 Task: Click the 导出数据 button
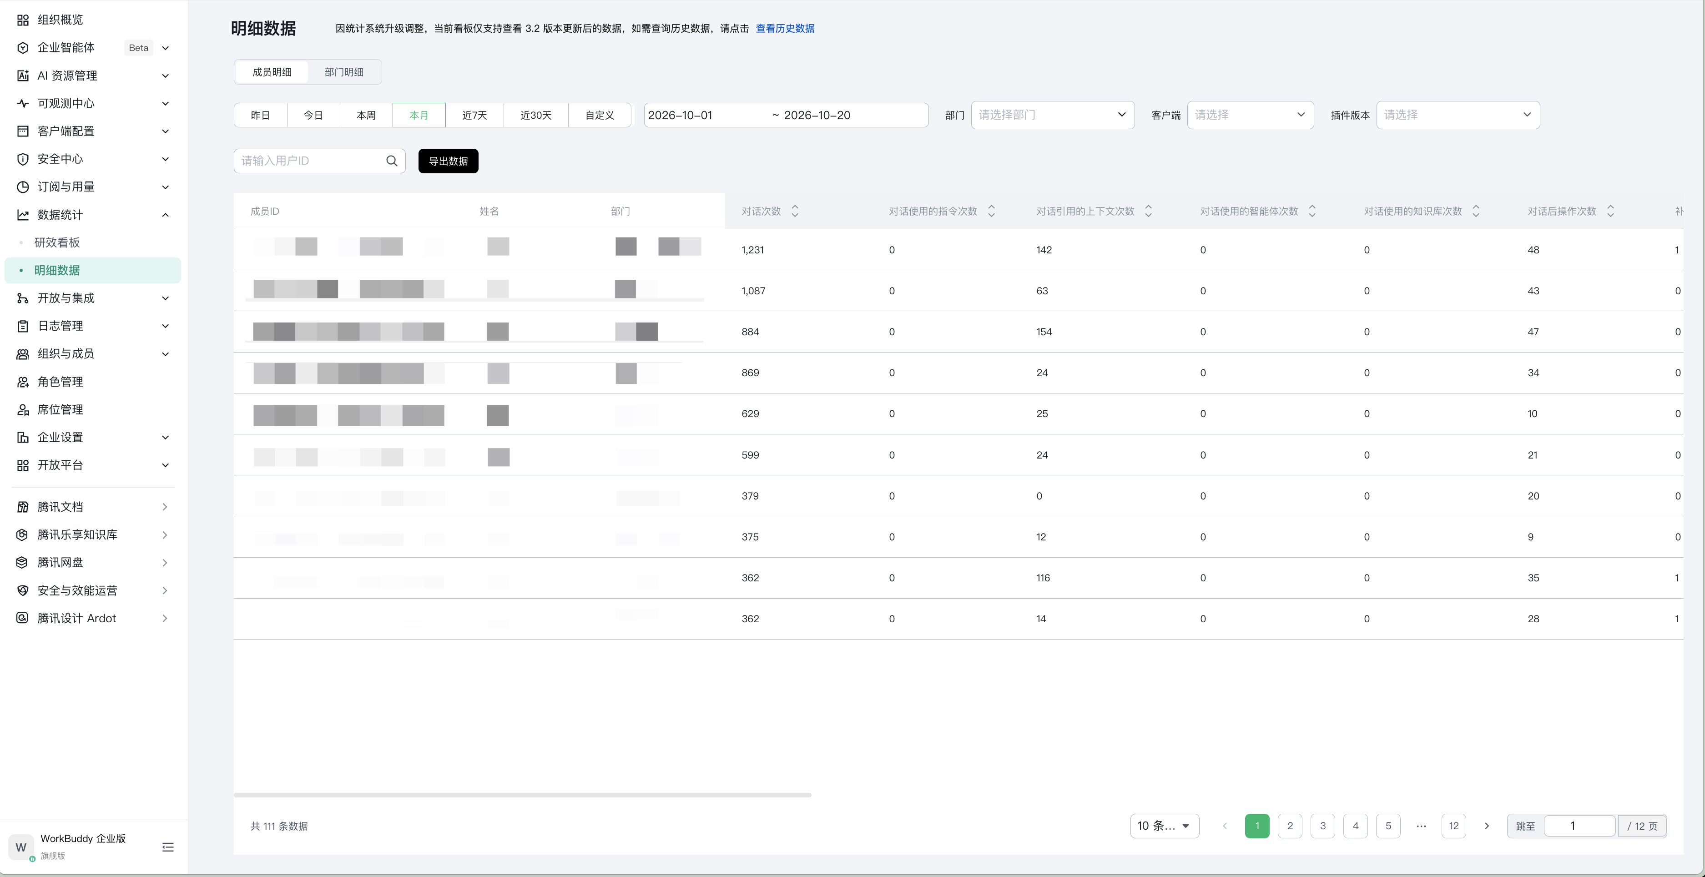point(448,161)
